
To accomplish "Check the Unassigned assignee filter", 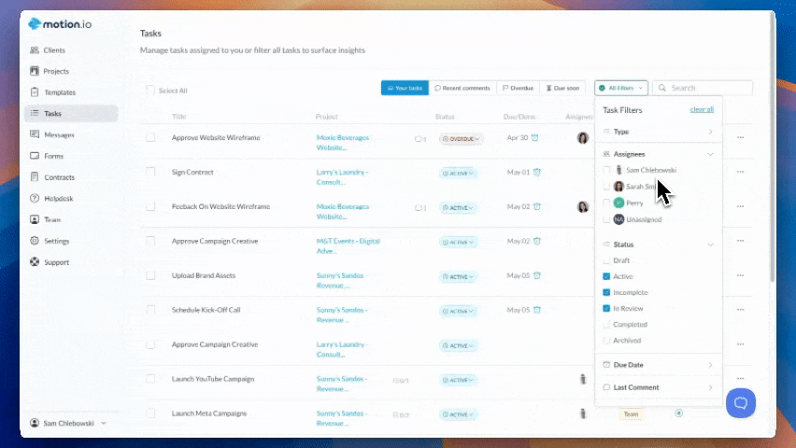I will click(x=606, y=219).
